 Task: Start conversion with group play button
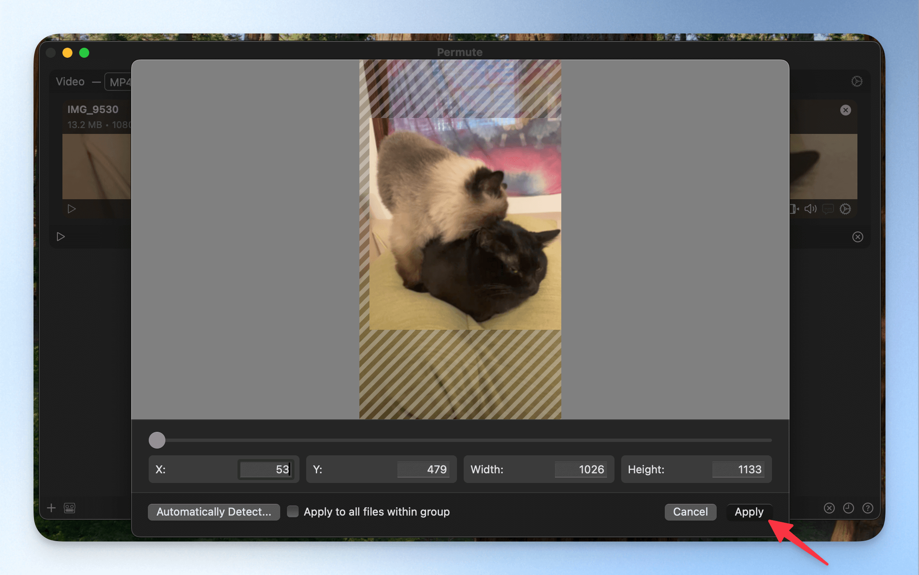(61, 237)
